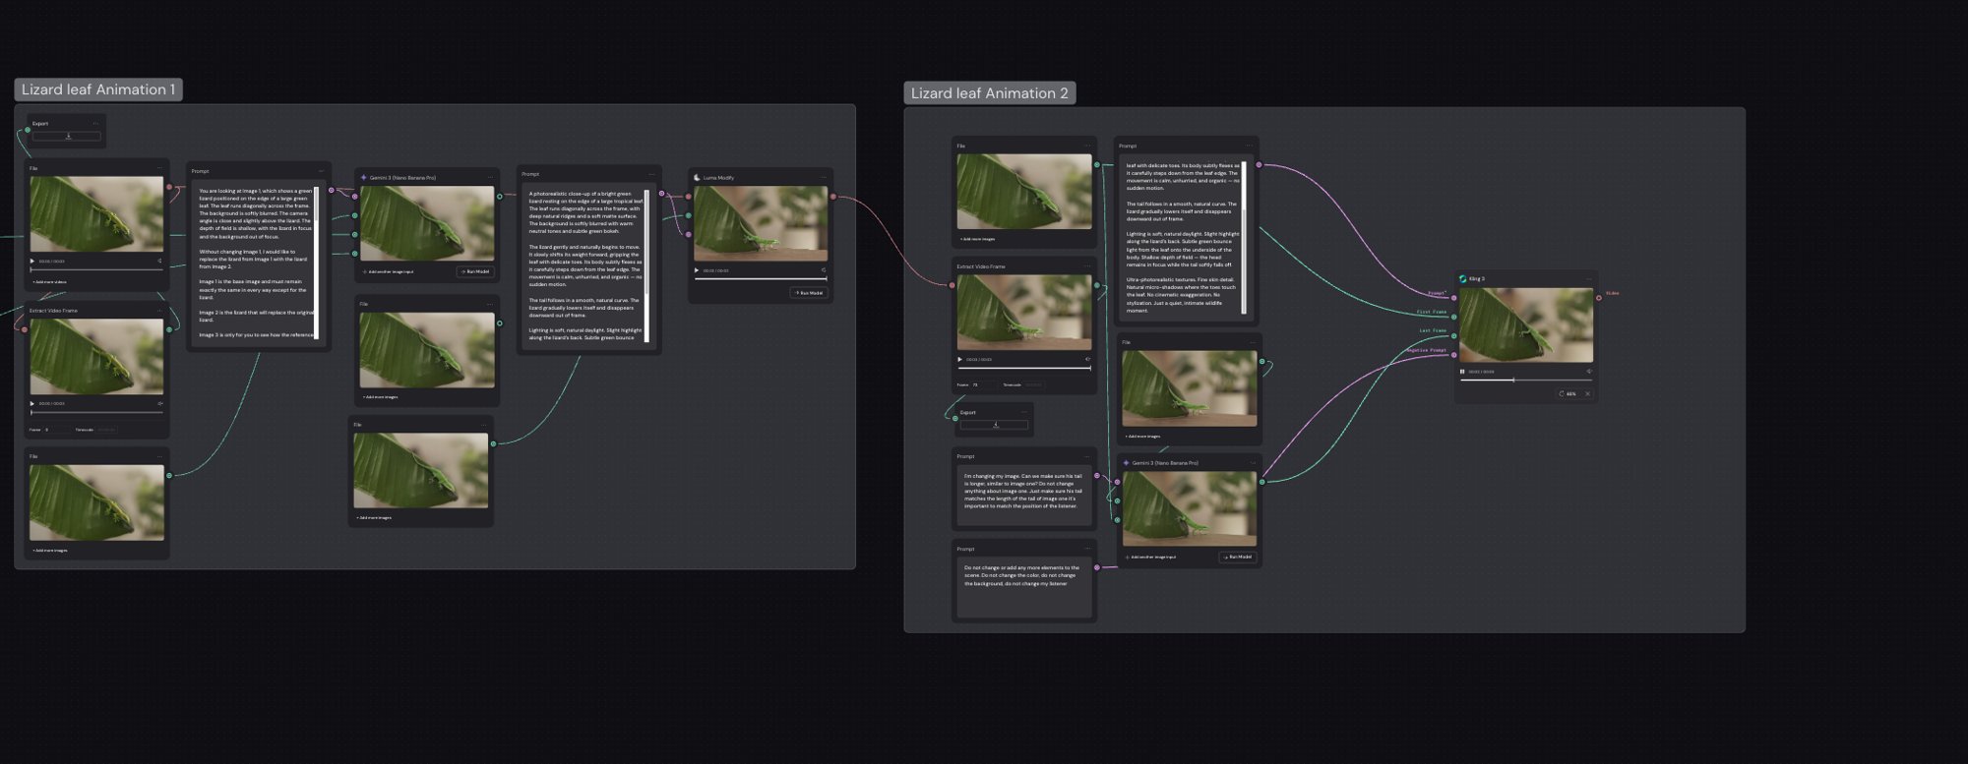Click the Kling 3 Last Frame input port
This screenshot has width=1968, height=764.
click(x=1453, y=336)
